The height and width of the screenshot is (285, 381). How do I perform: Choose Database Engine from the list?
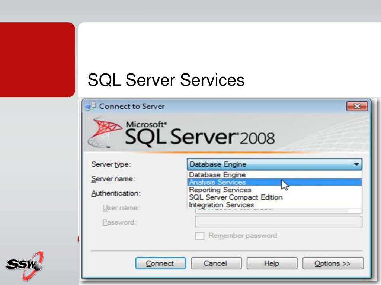click(275, 174)
